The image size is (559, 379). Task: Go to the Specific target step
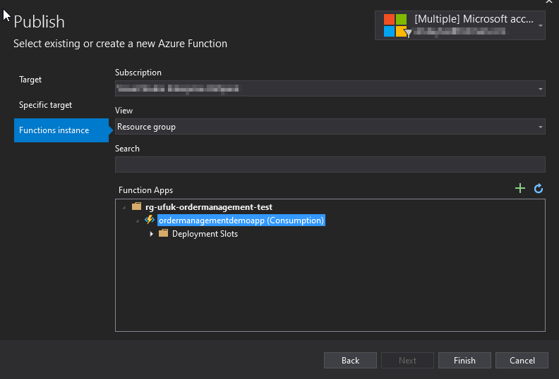[45, 105]
